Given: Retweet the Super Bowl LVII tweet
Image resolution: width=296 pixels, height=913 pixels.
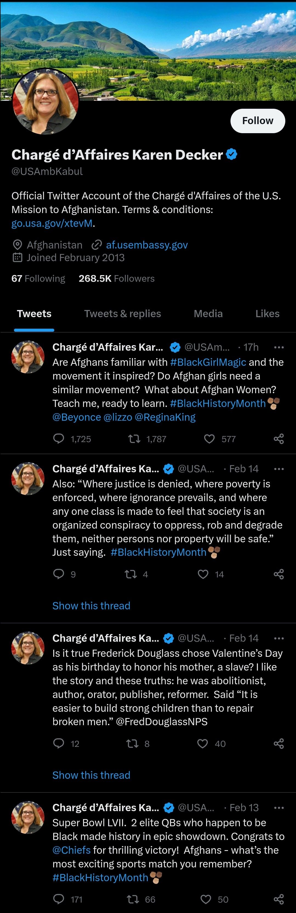Looking at the screenshot, I should 133,899.
